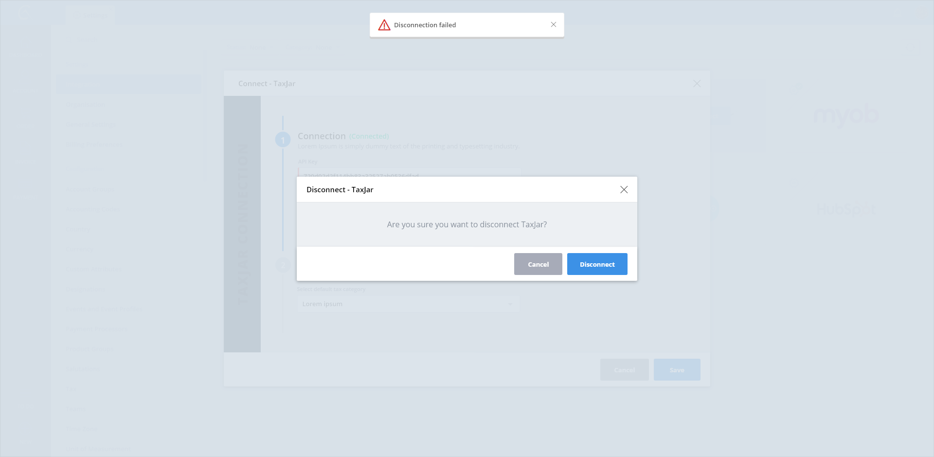The width and height of the screenshot is (934, 457).
Task: Go to Time Zone settings
Action: 82,429
